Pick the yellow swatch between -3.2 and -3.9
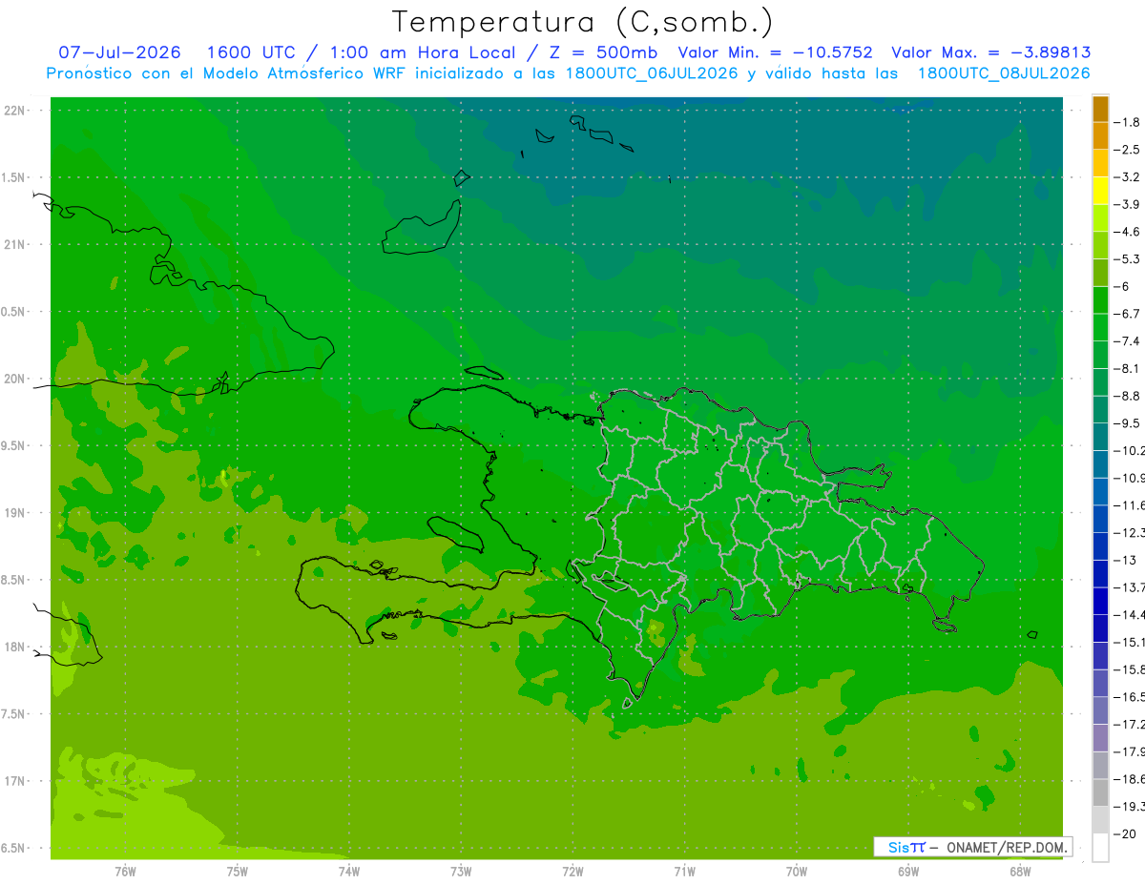Viewport: 1145px width, 884px height. point(1100,191)
